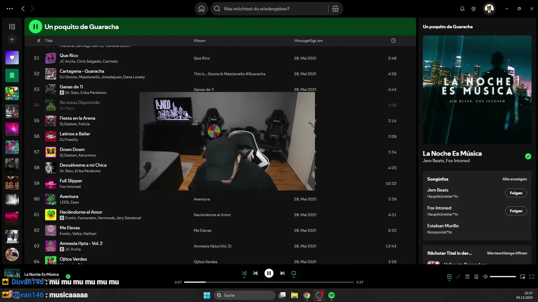The height and width of the screenshot is (302, 538).
Task: Open album link Amnesia Hpta (Vol. 2)
Action: (212, 246)
